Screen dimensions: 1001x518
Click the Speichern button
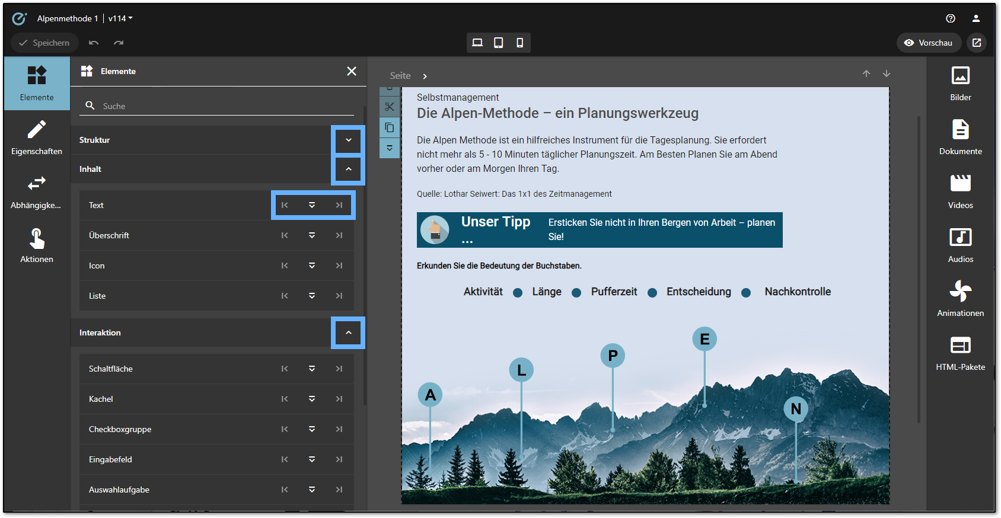click(44, 43)
